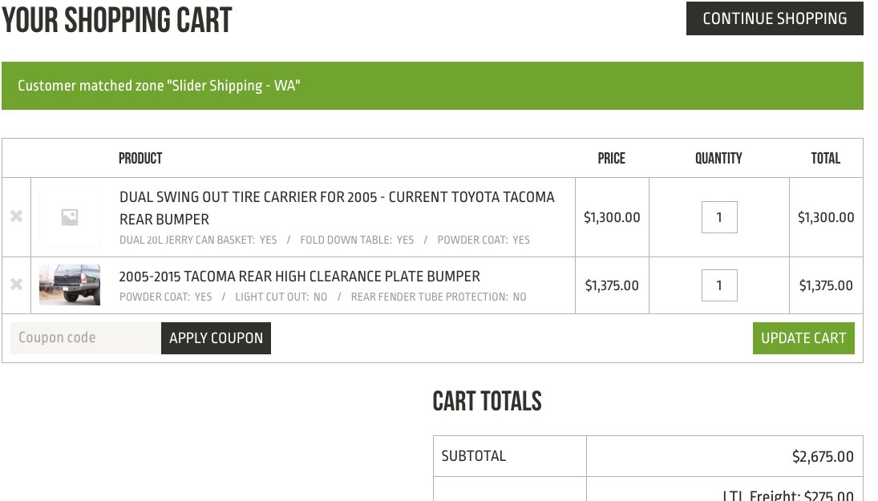
Task: Open the 2005-2015 Tacoma Rear Plate Bumper link
Action: pos(300,277)
